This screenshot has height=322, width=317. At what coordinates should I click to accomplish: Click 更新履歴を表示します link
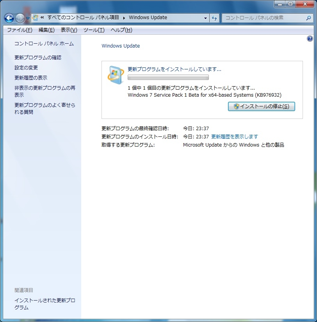tap(235, 136)
